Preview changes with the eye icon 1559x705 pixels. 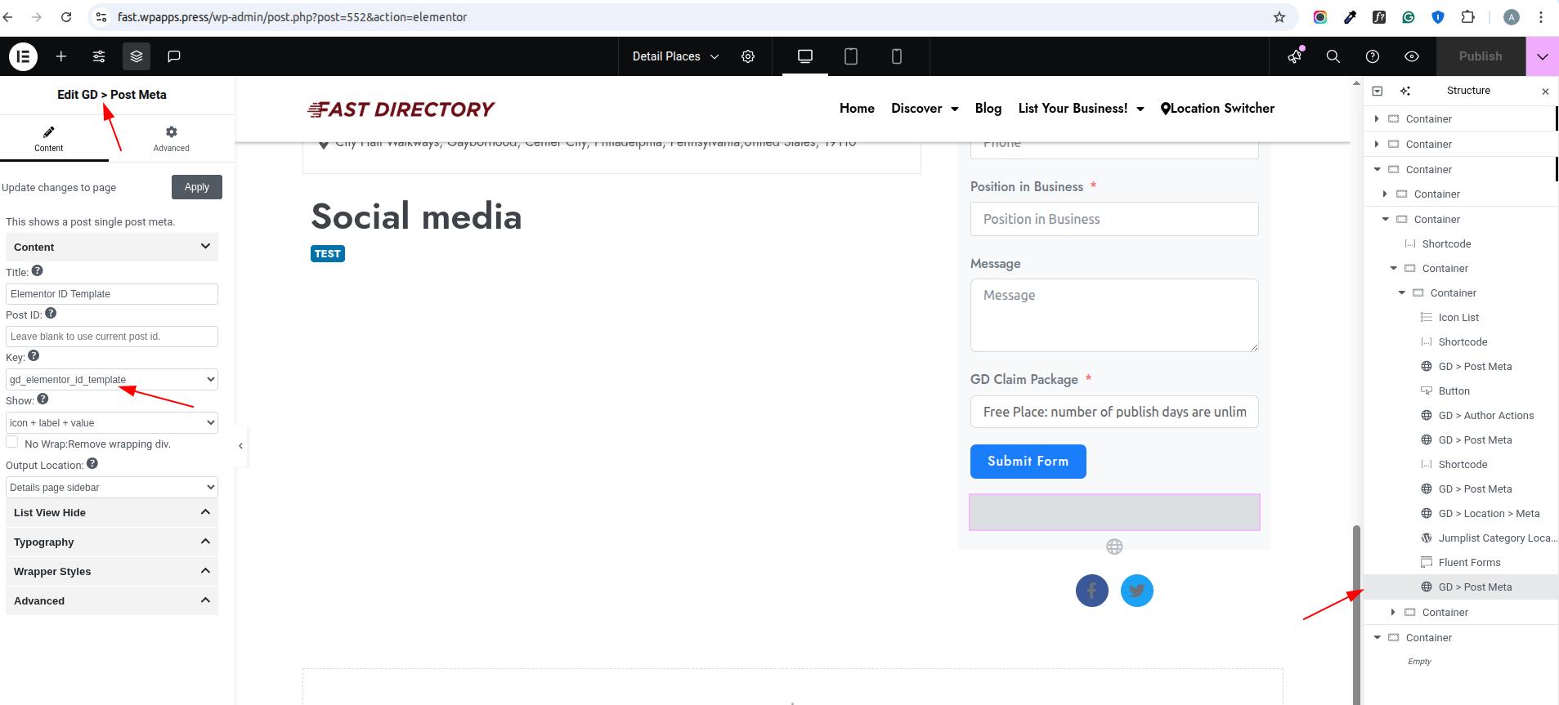(1412, 56)
